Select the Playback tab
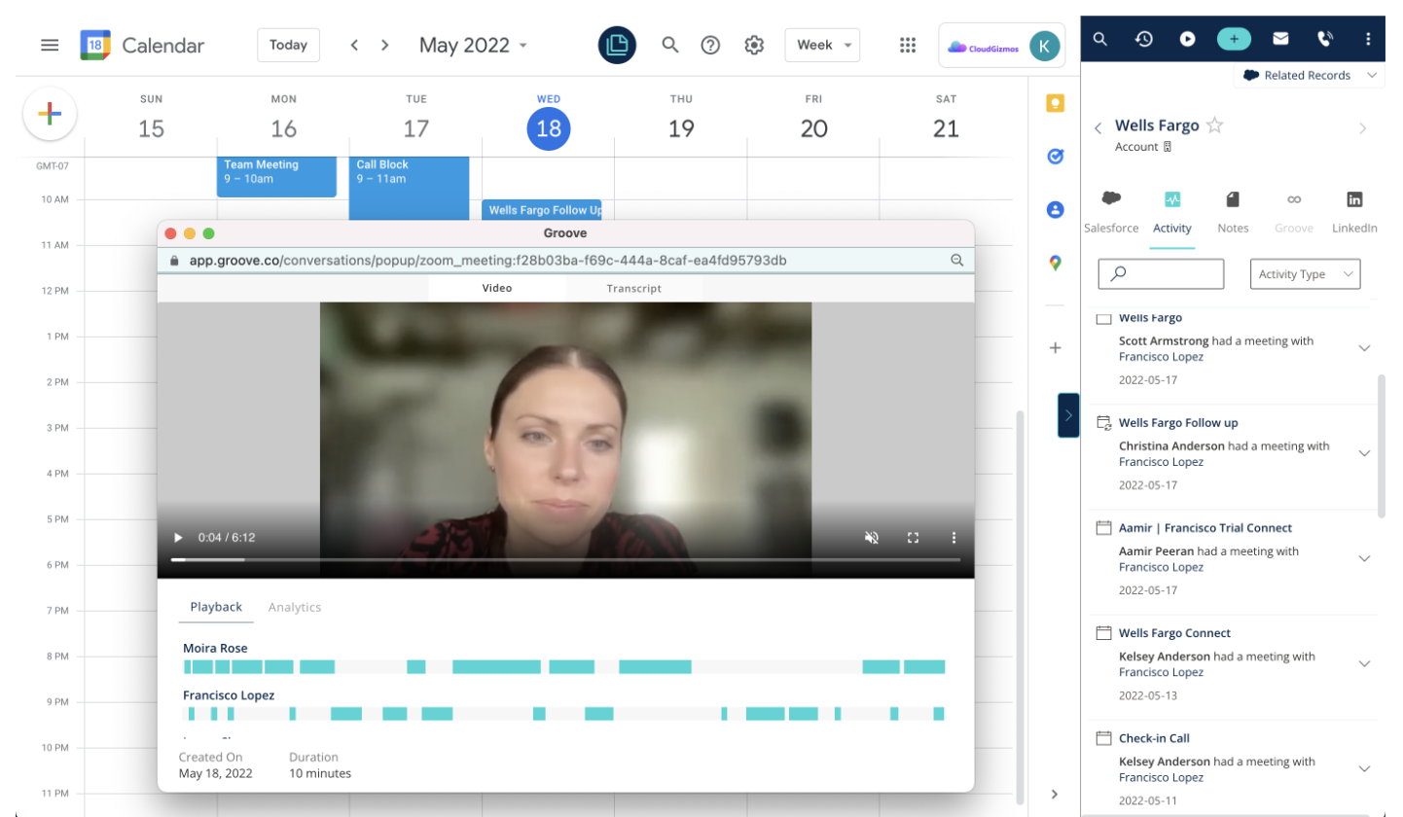This screenshot has height=817, width=1403. pos(216,607)
